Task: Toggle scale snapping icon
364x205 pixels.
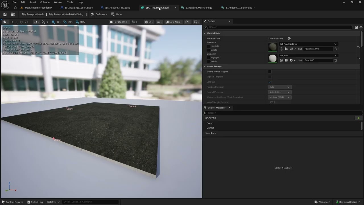Action: pos(77,22)
